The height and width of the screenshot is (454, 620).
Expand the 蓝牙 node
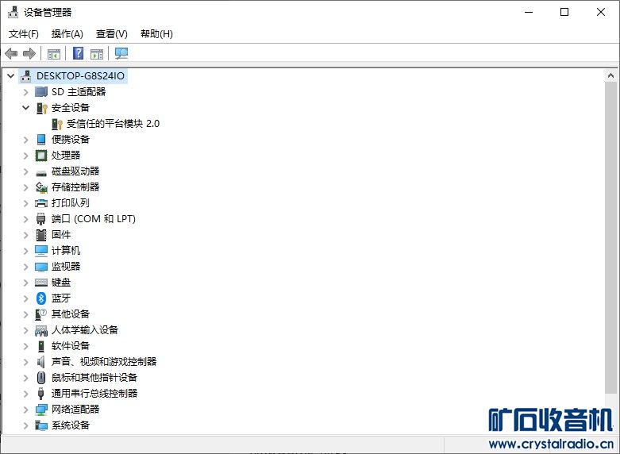[25, 298]
